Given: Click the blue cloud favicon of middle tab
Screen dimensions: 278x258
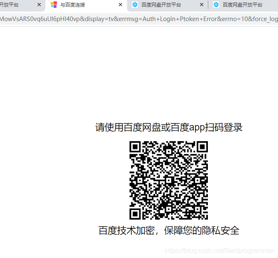Looking at the screenshot, I should [x=135, y=5].
